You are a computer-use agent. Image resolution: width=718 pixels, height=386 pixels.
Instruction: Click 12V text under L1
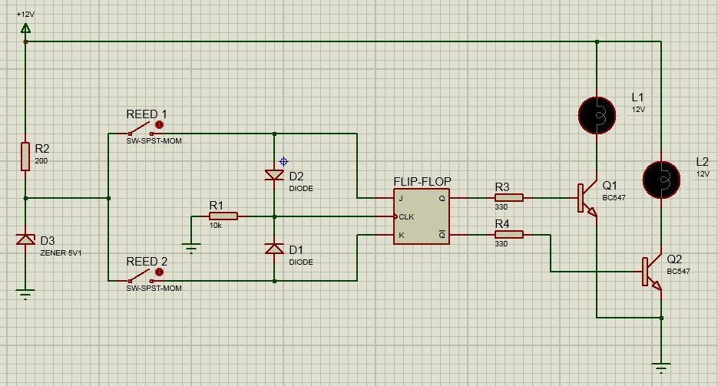(x=638, y=110)
